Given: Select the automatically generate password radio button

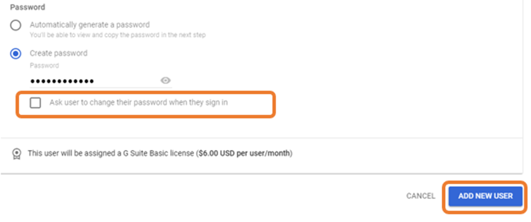Looking at the screenshot, I should pyautogui.click(x=16, y=25).
